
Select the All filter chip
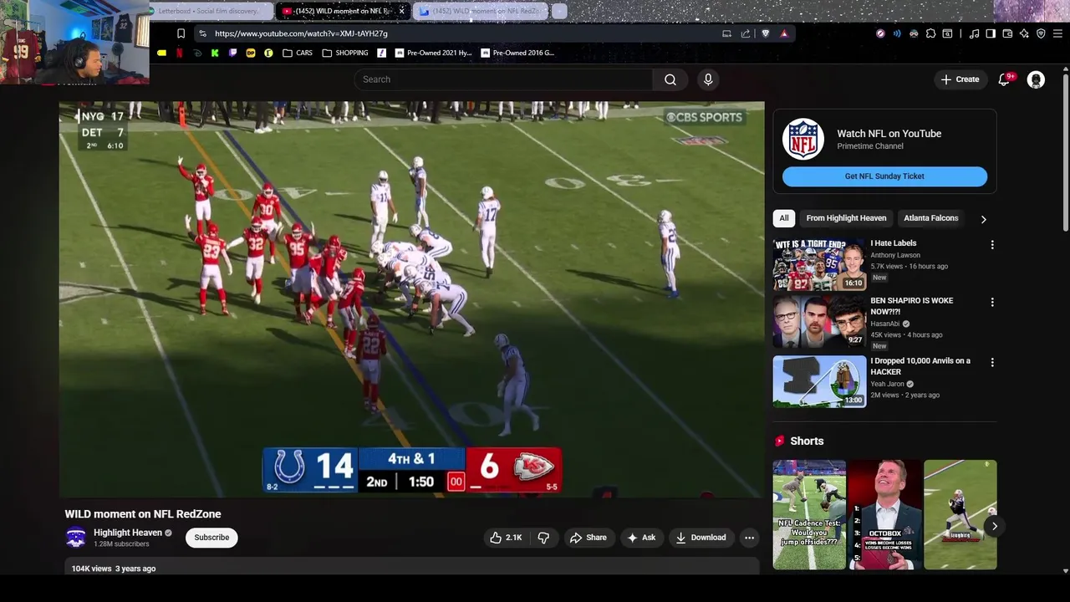[x=783, y=218]
